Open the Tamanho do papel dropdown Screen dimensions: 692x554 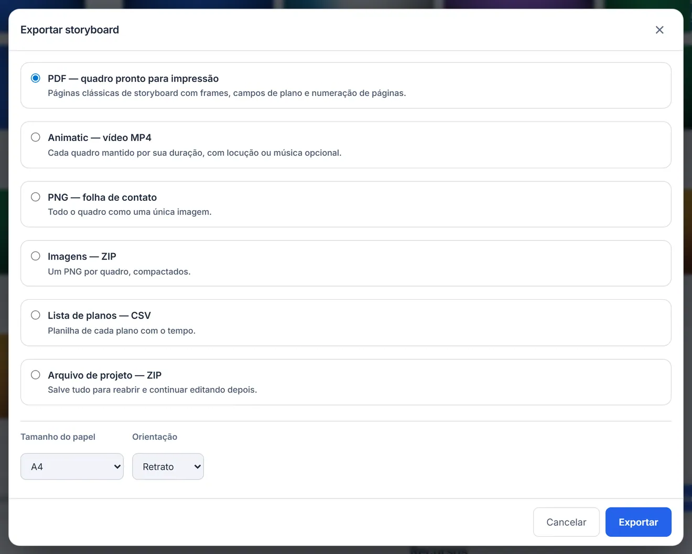[72, 466]
